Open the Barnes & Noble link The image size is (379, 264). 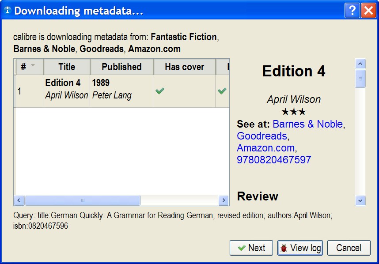(x=307, y=124)
